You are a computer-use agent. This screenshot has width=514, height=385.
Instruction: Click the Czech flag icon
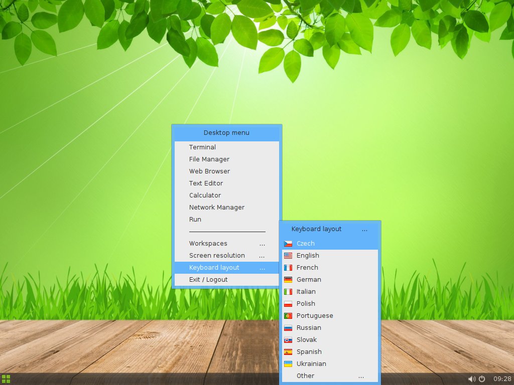pos(288,244)
